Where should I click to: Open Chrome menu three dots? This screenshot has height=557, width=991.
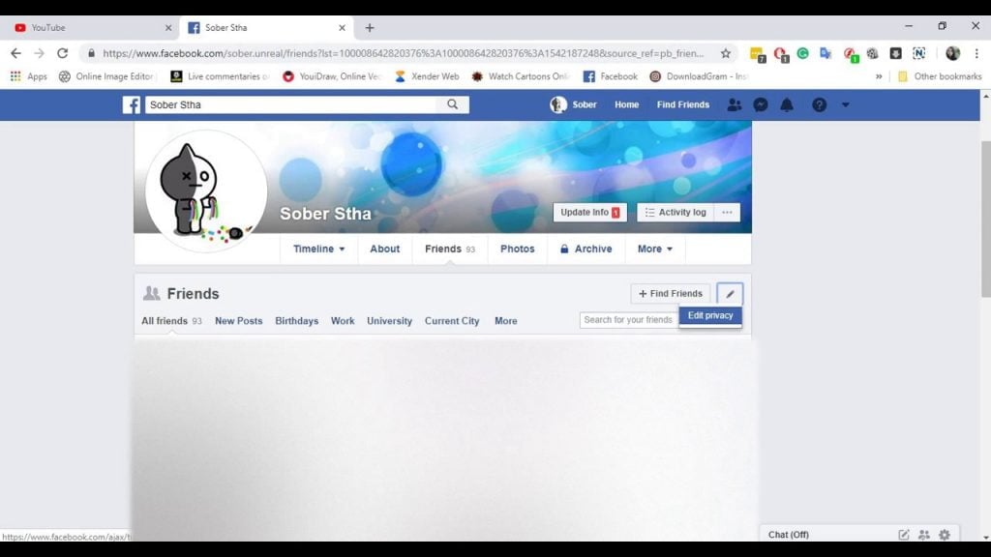pos(976,54)
